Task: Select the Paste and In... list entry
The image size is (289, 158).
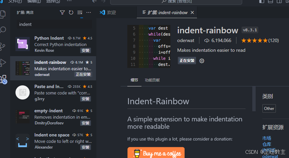Action: click(x=53, y=93)
